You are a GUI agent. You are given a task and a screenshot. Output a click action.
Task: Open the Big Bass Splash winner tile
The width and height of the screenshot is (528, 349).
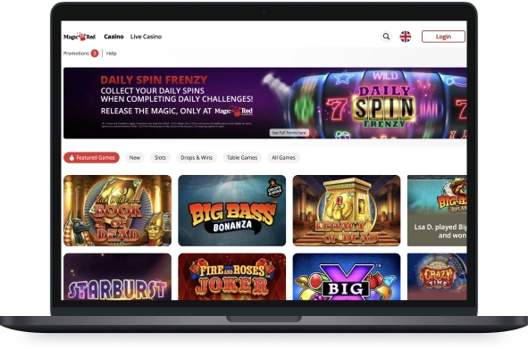[x=437, y=211]
